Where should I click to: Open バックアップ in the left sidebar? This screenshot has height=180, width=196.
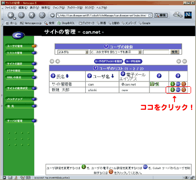(21, 99)
